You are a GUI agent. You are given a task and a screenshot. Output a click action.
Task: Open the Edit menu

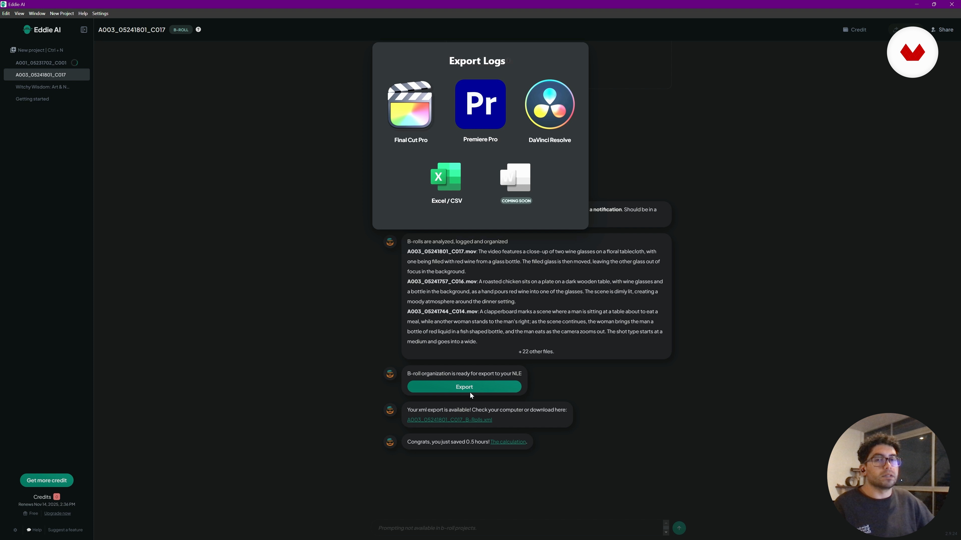pos(6,13)
